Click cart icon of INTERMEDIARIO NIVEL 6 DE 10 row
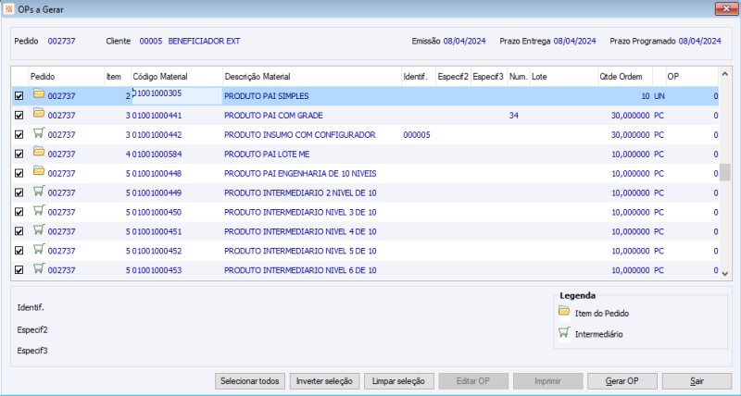Viewport: 741px width, 396px height. tap(39, 268)
